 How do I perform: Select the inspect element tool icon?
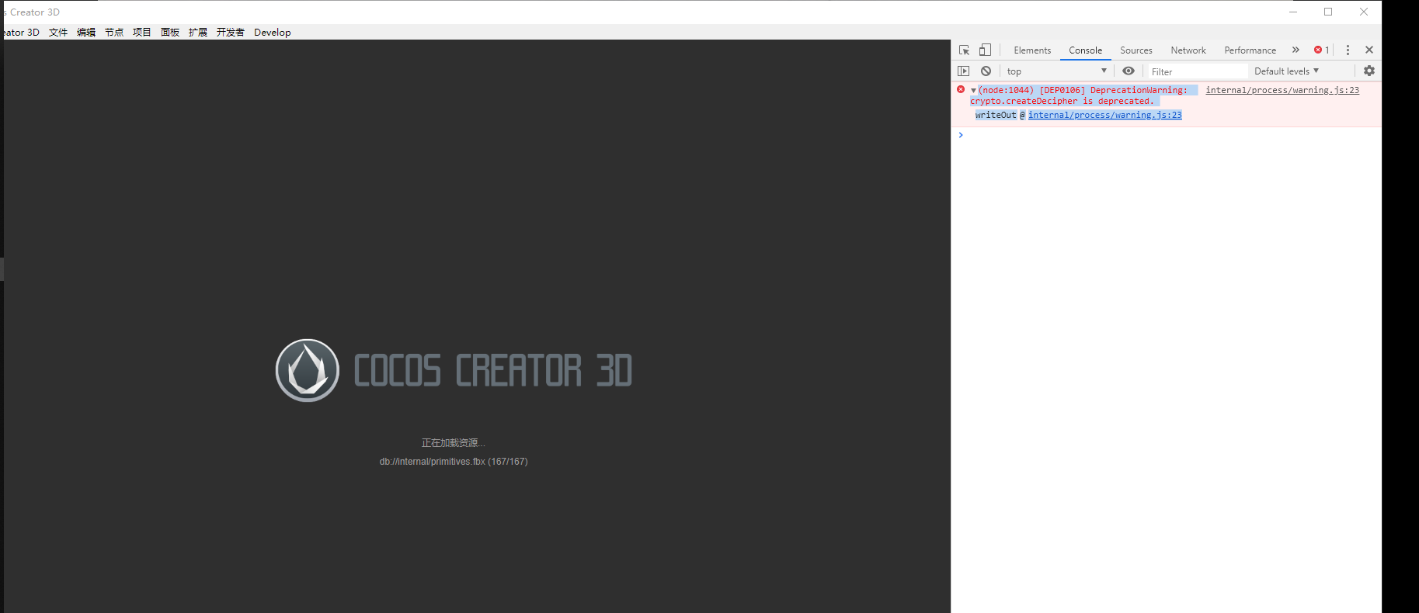(x=964, y=50)
